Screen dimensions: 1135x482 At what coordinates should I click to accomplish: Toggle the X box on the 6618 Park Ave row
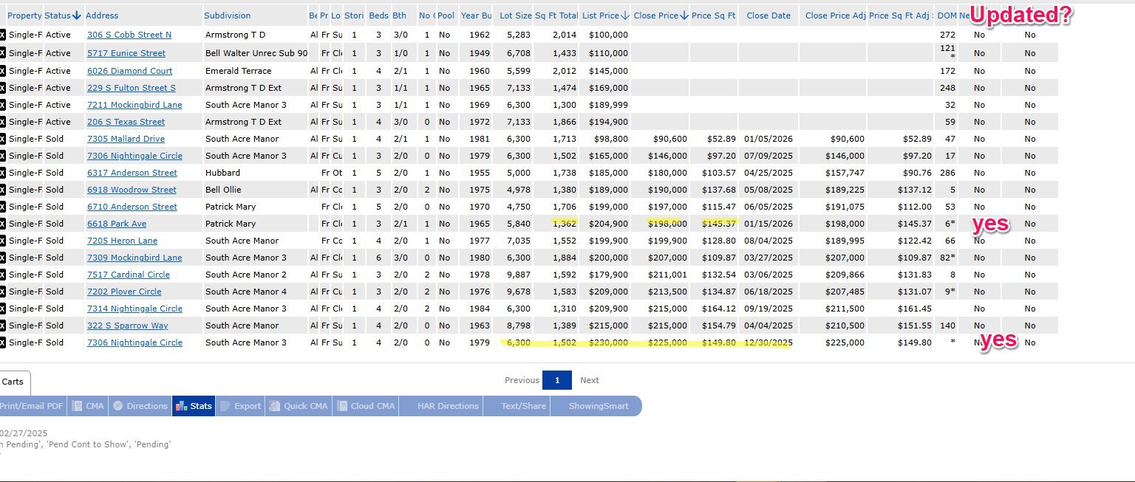[2, 224]
